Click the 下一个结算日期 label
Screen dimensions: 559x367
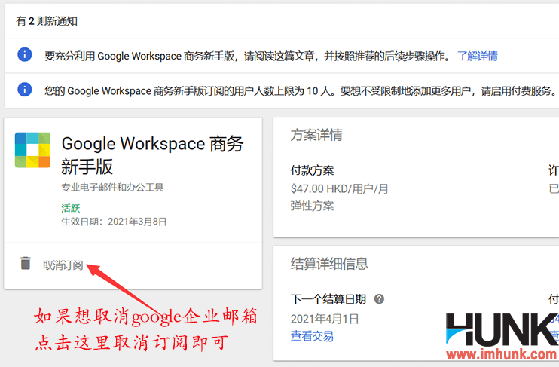(x=328, y=299)
